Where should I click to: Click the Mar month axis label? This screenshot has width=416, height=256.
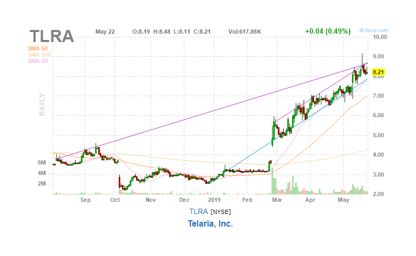277,200
